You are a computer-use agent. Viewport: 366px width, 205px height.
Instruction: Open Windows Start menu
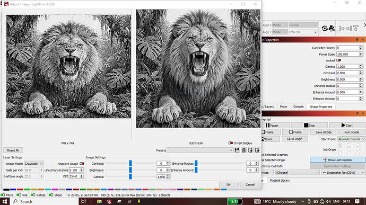(x=4, y=201)
